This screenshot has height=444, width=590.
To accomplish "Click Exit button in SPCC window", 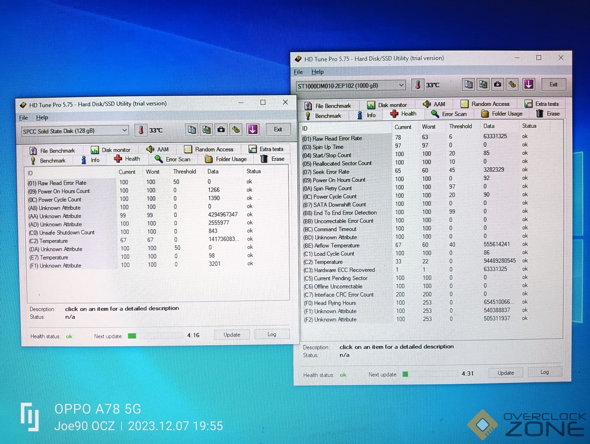I will point(278,129).
